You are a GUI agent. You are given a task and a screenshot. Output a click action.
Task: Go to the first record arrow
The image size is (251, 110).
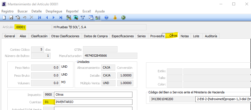click(x=39, y=17)
